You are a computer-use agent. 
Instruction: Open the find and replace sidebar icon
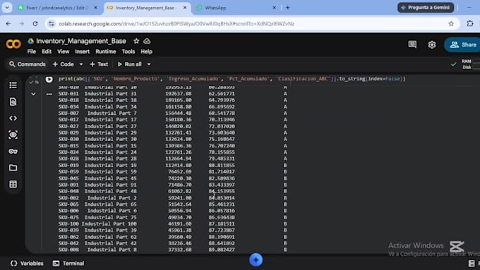click(13, 102)
